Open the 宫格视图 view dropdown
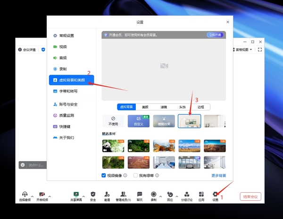 (244, 49)
